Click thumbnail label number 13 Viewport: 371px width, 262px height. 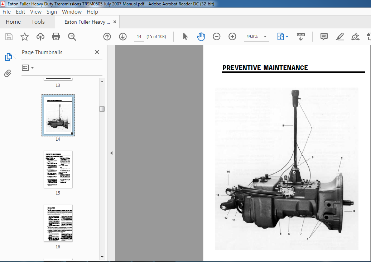[58, 85]
